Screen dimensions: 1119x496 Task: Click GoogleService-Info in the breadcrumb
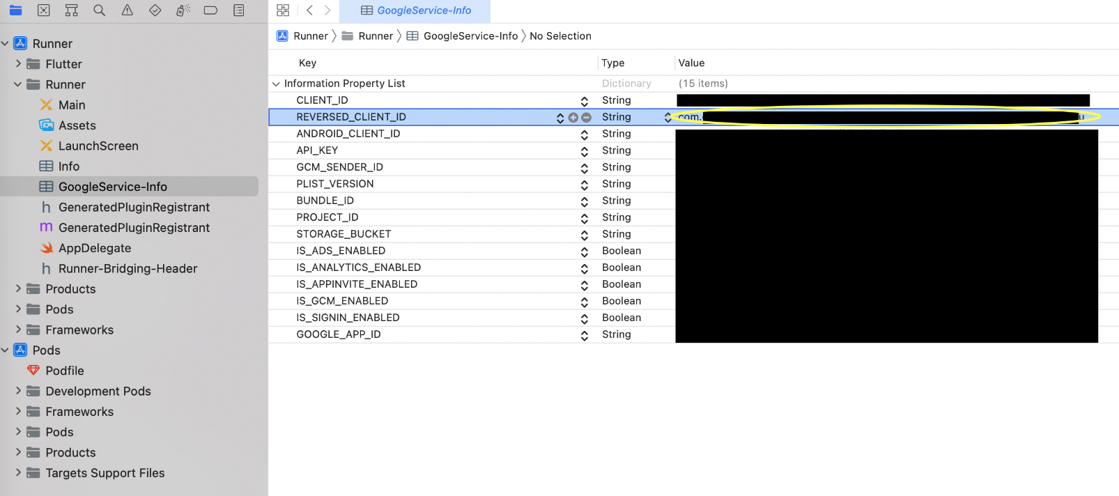click(x=462, y=36)
